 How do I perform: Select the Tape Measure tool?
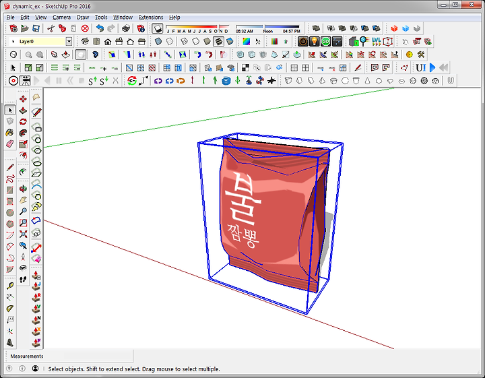(10, 286)
